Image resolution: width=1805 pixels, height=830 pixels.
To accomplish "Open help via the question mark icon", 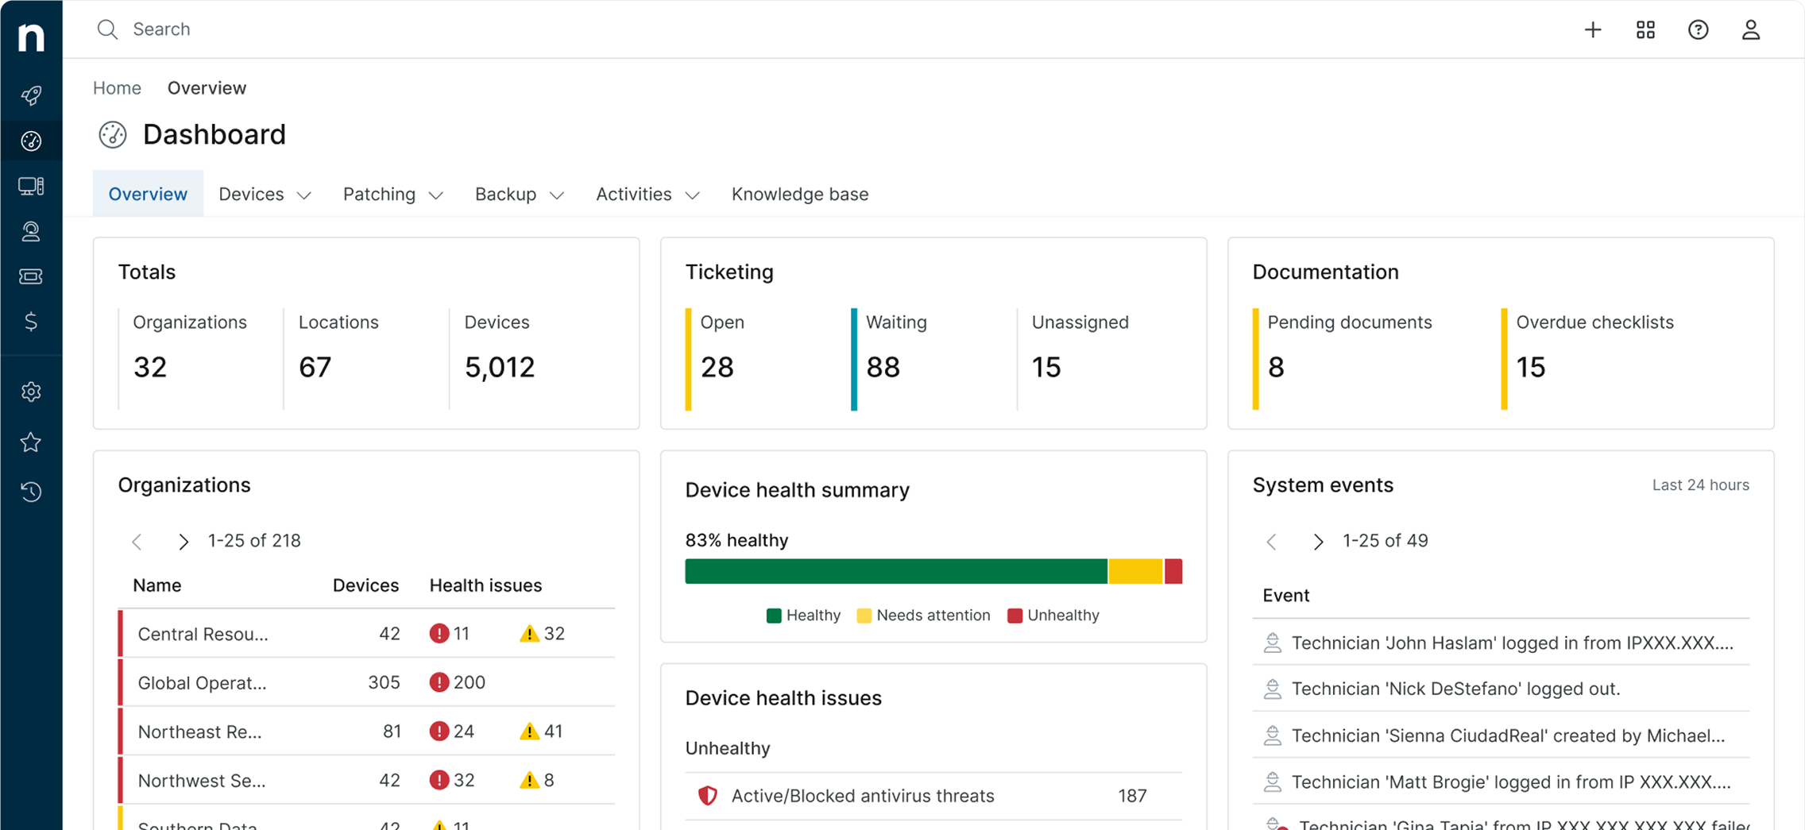I will pyautogui.click(x=1698, y=29).
